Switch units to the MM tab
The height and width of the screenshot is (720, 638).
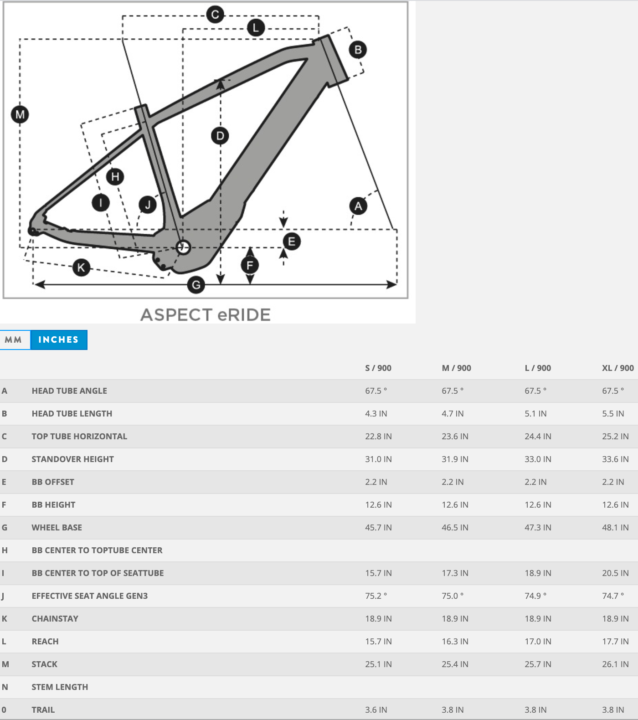[x=15, y=340]
